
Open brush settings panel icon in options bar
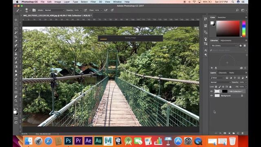pos(34,10)
